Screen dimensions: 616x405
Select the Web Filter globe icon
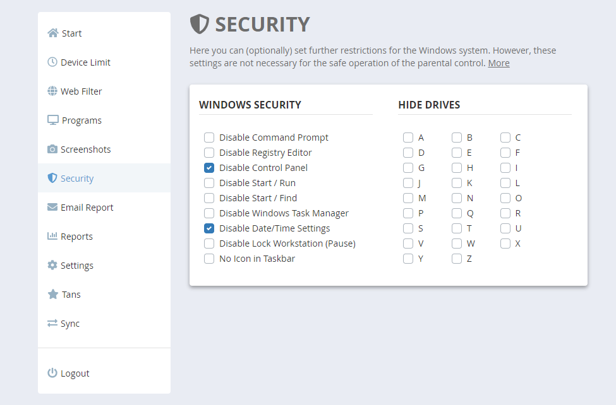[52, 91]
